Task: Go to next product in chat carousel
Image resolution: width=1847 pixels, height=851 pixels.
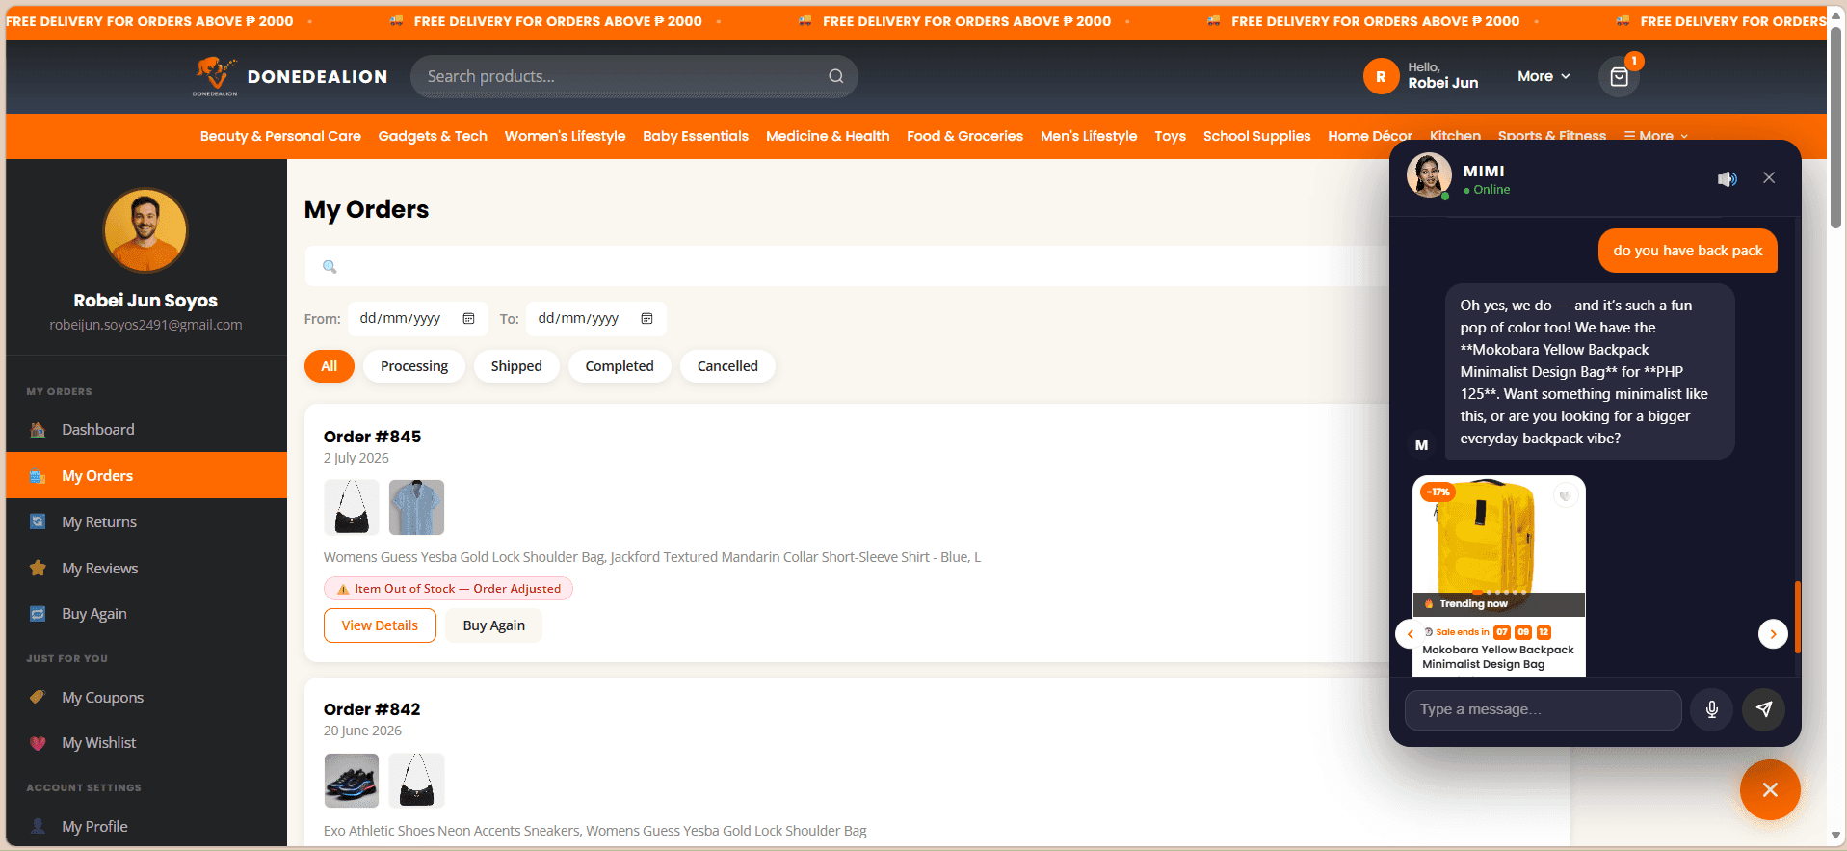Action: [1773, 633]
